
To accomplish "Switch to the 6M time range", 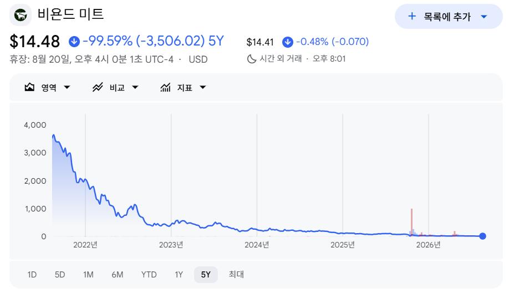I will tap(118, 275).
